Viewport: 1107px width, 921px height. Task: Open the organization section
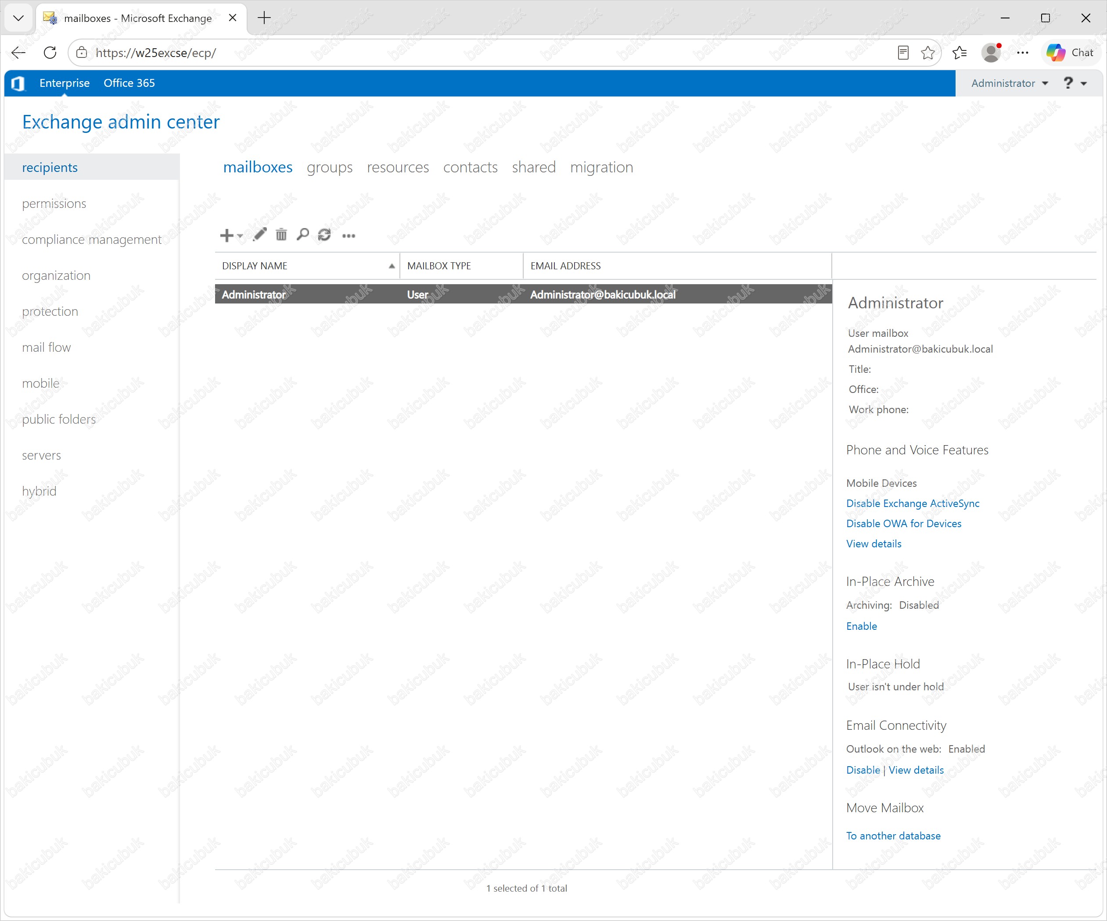point(56,275)
